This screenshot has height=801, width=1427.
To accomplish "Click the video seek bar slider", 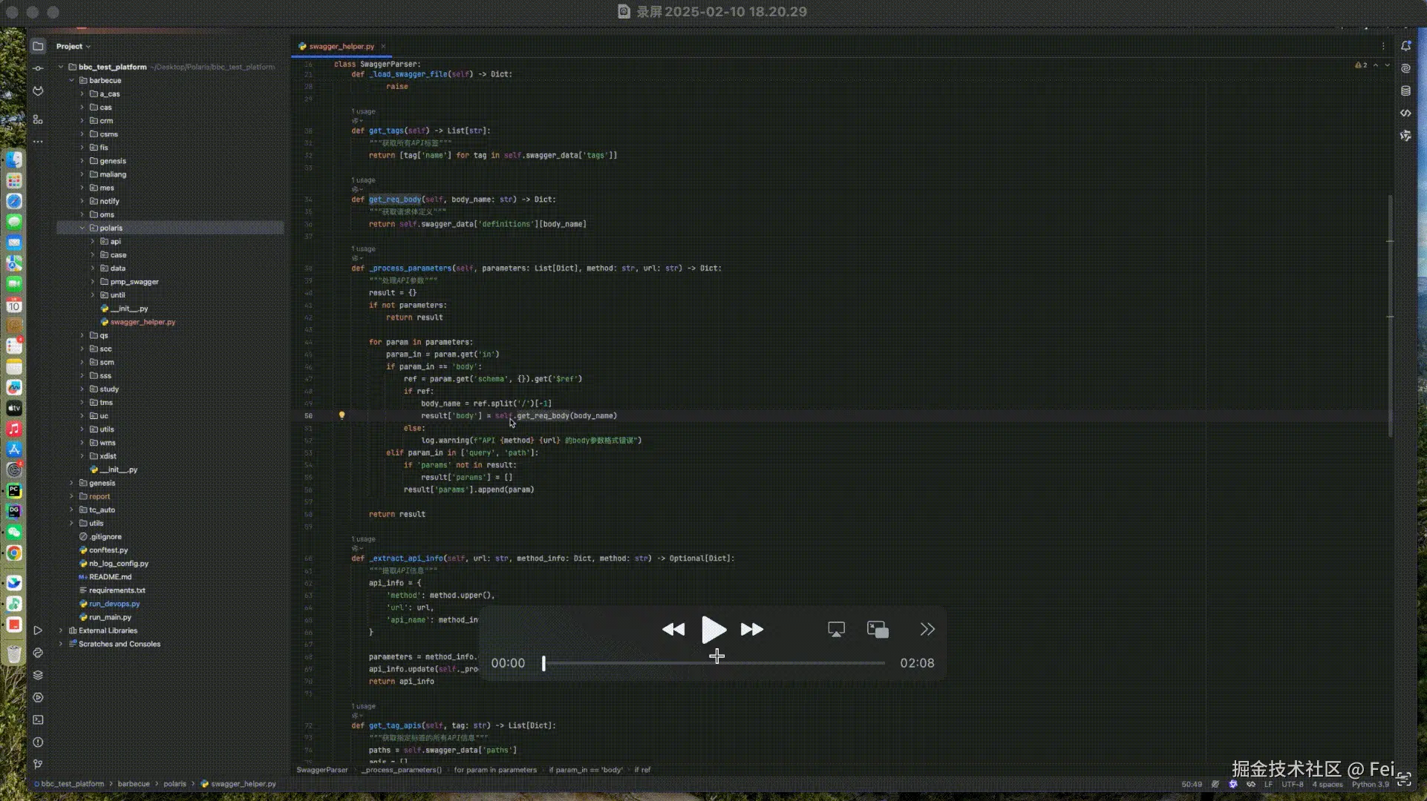I will pyautogui.click(x=543, y=663).
